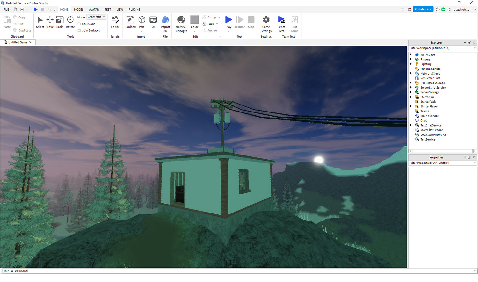Open the Toolbox panel
Viewport: 478px width, 282px height.
tap(130, 22)
